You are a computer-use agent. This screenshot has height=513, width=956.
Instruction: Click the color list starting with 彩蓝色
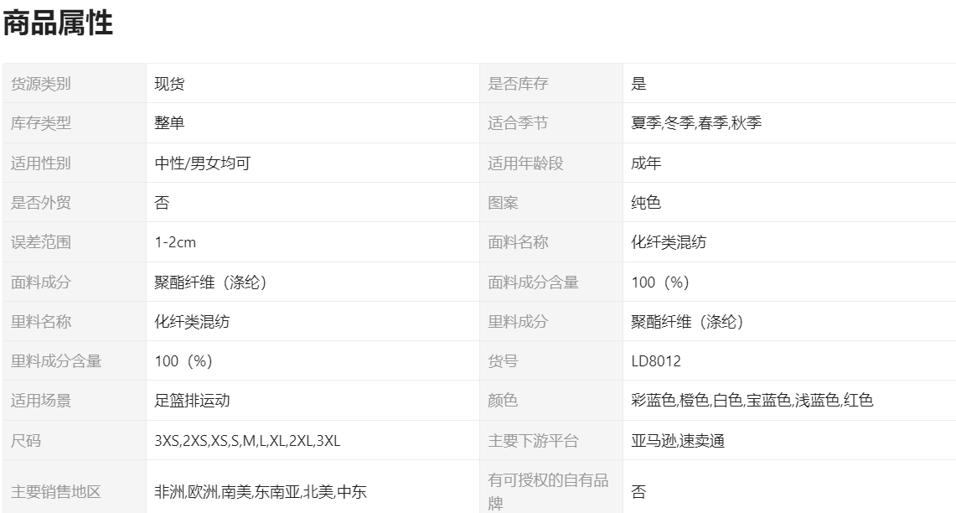pos(752,401)
